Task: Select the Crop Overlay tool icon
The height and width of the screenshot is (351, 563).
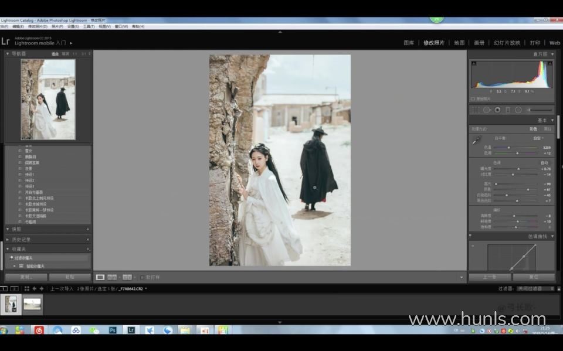Action: [x=476, y=110]
